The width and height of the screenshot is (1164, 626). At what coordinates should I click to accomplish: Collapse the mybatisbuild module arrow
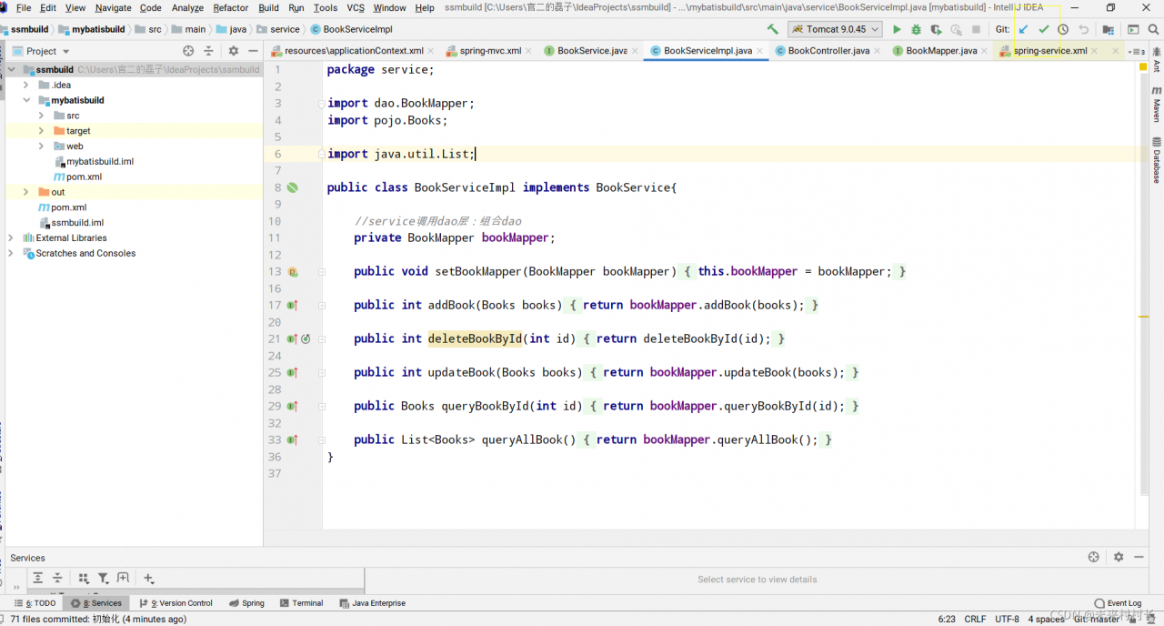(25, 100)
